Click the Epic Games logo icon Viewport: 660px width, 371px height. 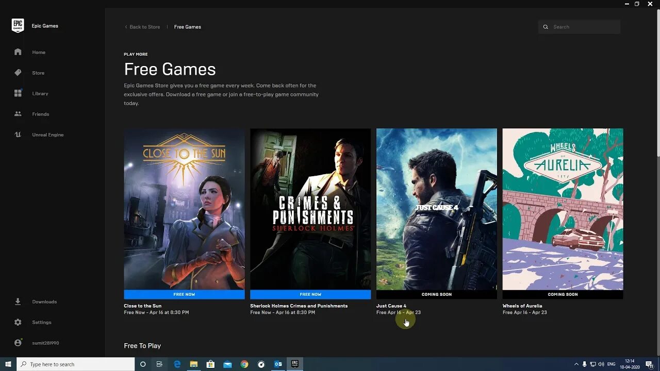tap(18, 26)
